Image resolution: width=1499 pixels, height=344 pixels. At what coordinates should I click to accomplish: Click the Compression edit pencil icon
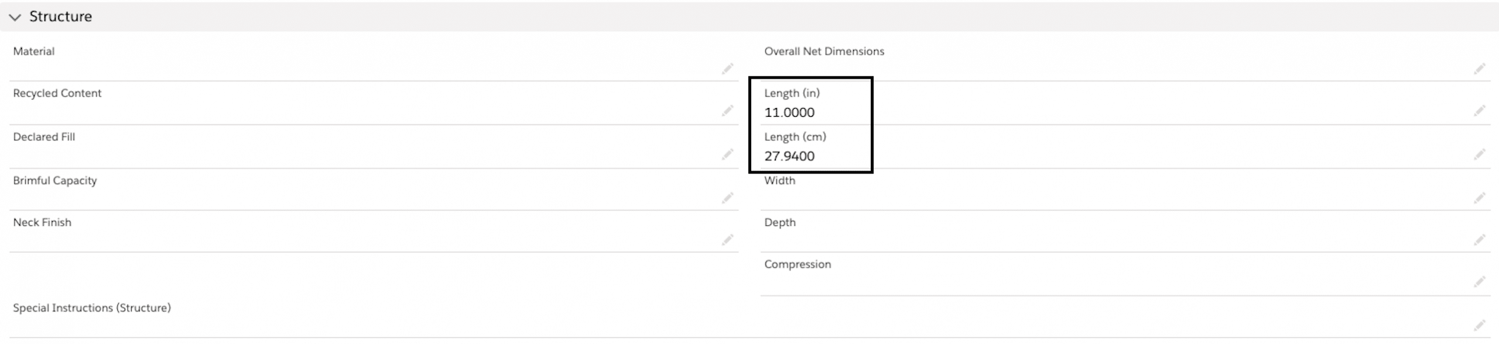pyautogui.click(x=1479, y=283)
